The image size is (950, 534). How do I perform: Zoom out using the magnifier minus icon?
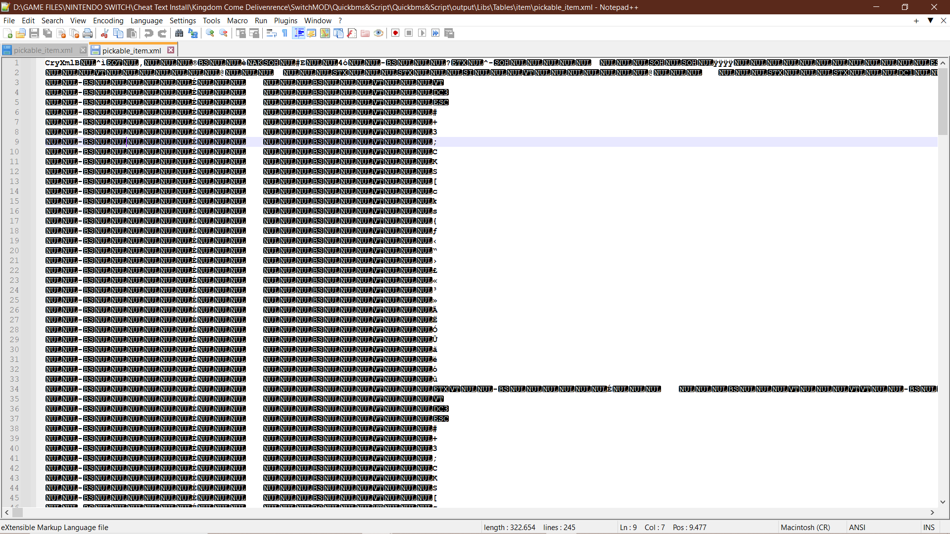coord(224,33)
